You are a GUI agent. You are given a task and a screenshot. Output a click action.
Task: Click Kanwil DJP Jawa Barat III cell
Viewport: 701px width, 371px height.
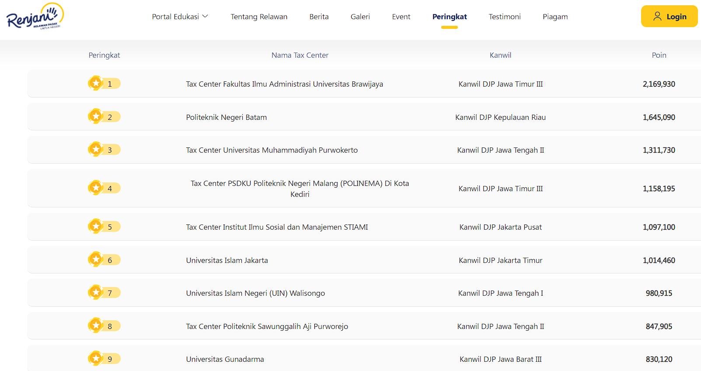[x=501, y=359]
